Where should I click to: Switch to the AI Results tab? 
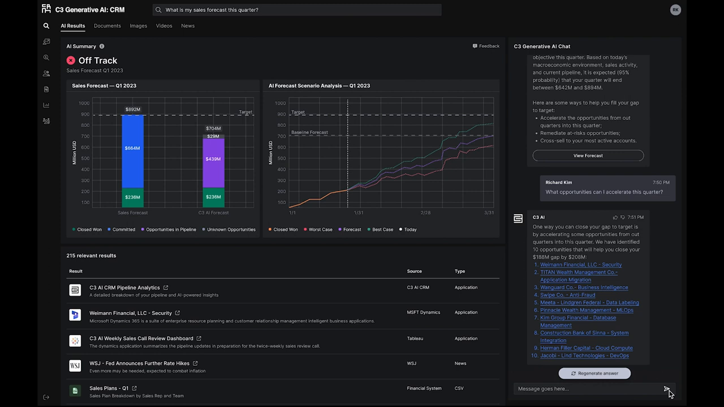[73, 26]
